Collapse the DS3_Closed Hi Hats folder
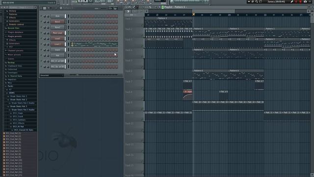 [24, 130]
